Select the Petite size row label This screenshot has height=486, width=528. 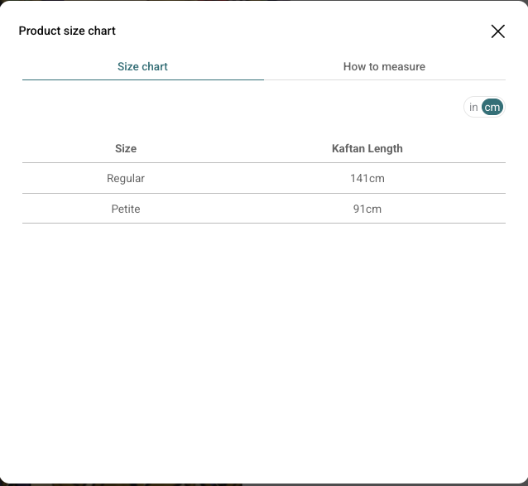(x=126, y=209)
